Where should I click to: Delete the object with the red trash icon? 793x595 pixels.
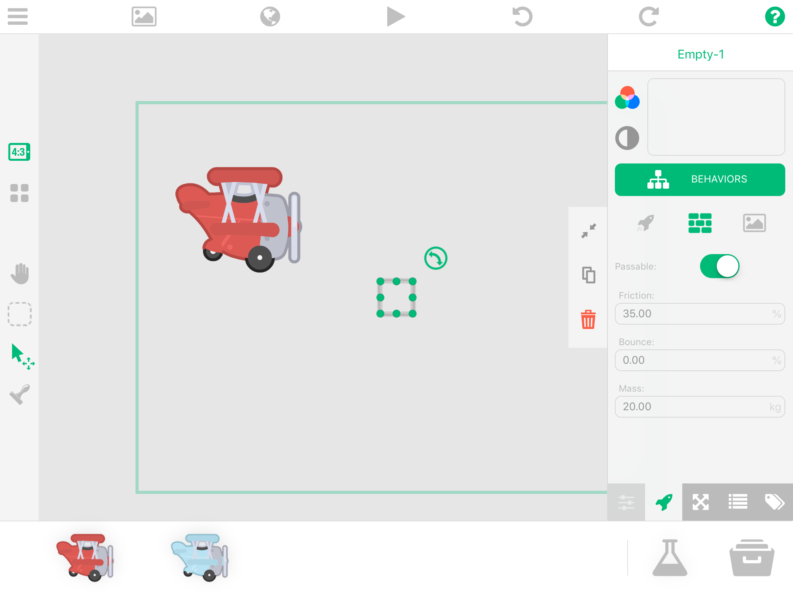pos(588,320)
